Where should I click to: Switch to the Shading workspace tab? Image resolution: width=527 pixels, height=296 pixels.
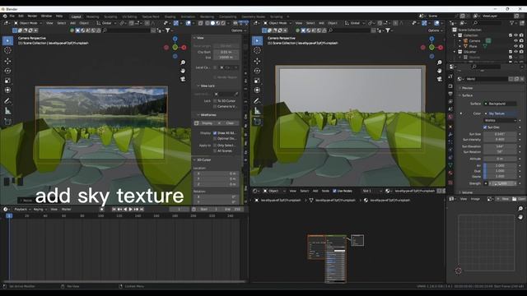point(170,16)
